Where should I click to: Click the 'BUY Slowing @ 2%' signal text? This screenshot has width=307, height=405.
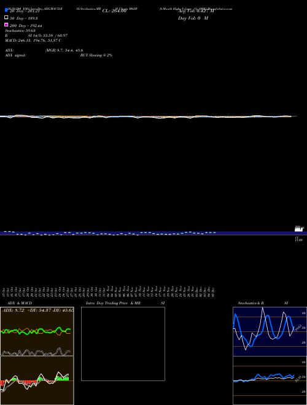96,55
